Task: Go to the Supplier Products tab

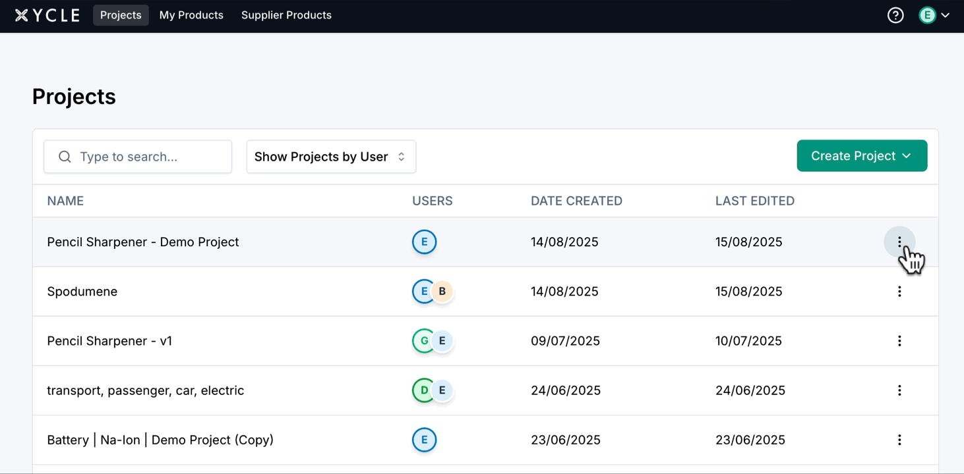Action: [286, 15]
